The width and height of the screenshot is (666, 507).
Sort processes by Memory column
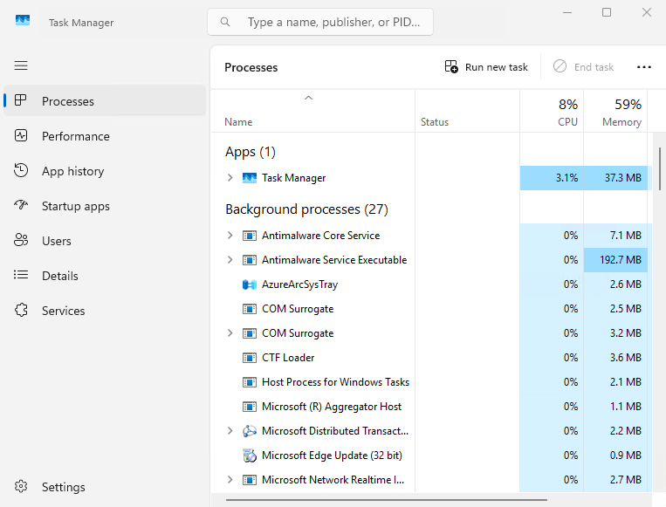click(615, 112)
